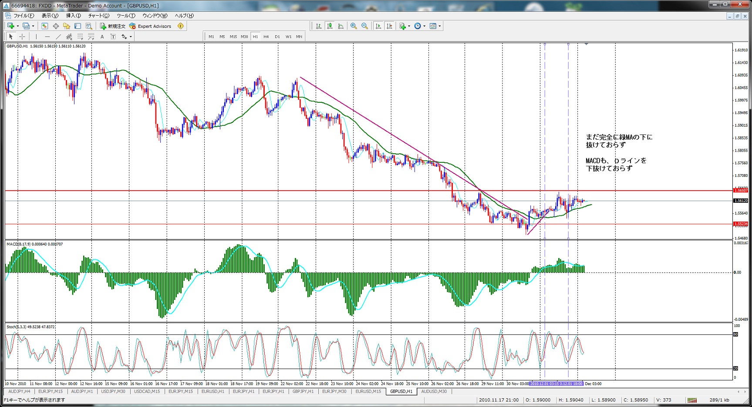This screenshot has height=407, width=752.
Task: Switch timeframe to MN
Action: (x=299, y=37)
